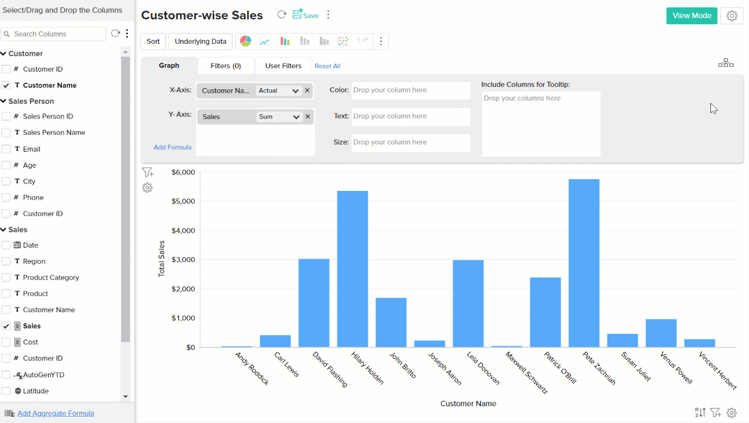Click the refresh icon beside the report title
This screenshot has height=423, width=749.
(x=281, y=15)
